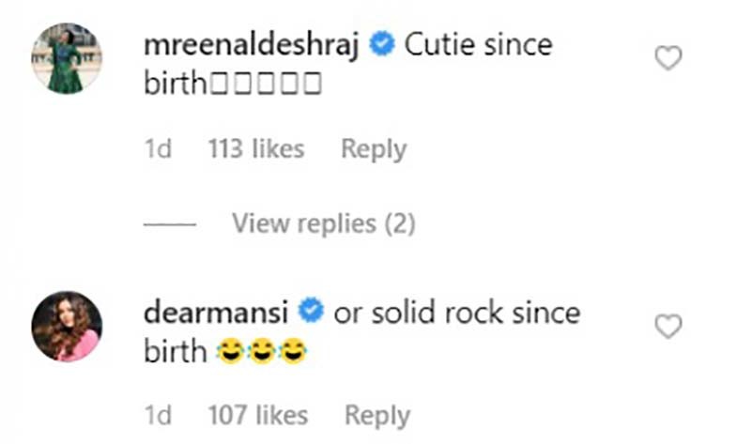Click the 1d timestamp under mreenaldeshraj's comment
The image size is (737, 444).
(x=158, y=149)
